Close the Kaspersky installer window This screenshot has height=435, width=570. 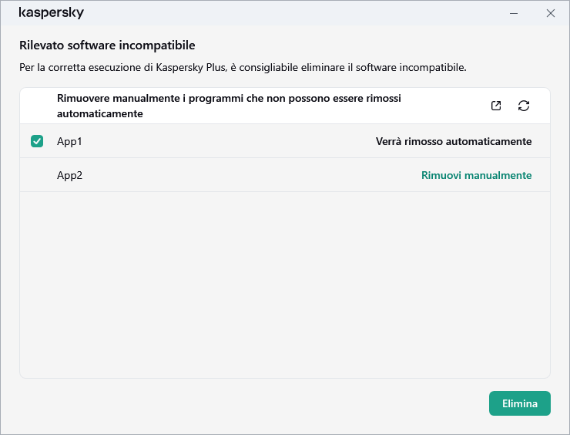pyautogui.click(x=550, y=13)
